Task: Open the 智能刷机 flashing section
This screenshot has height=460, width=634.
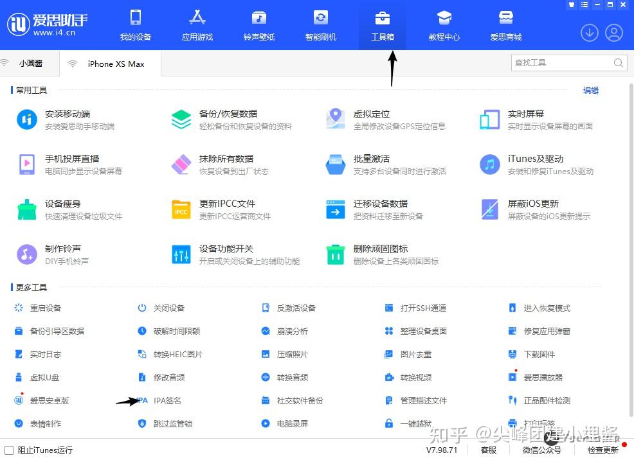Action: pos(321,26)
